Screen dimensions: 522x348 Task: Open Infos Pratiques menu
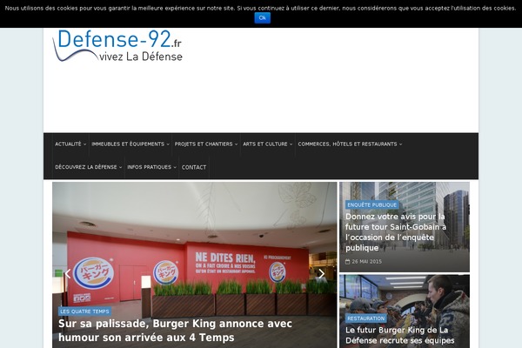tap(149, 167)
